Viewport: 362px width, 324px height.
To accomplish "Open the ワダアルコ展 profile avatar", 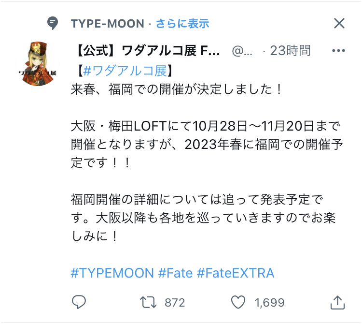I will (38, 63).
